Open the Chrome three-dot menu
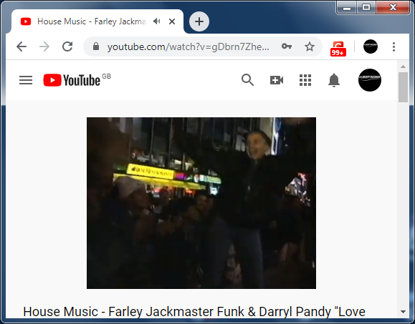Screen dimensions: 415x324 393,46
